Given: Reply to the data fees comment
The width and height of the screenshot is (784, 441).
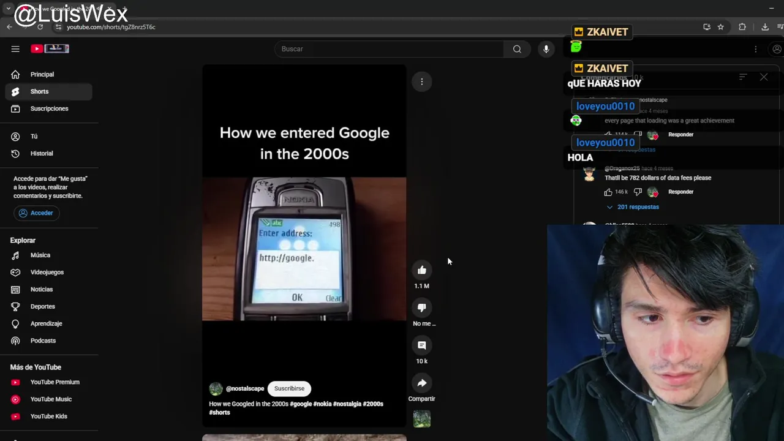Looking at the screenshot, I should (680, 192).
